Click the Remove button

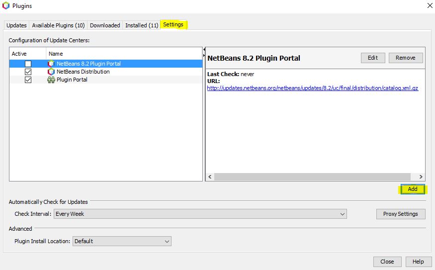(x=406, y=58)
